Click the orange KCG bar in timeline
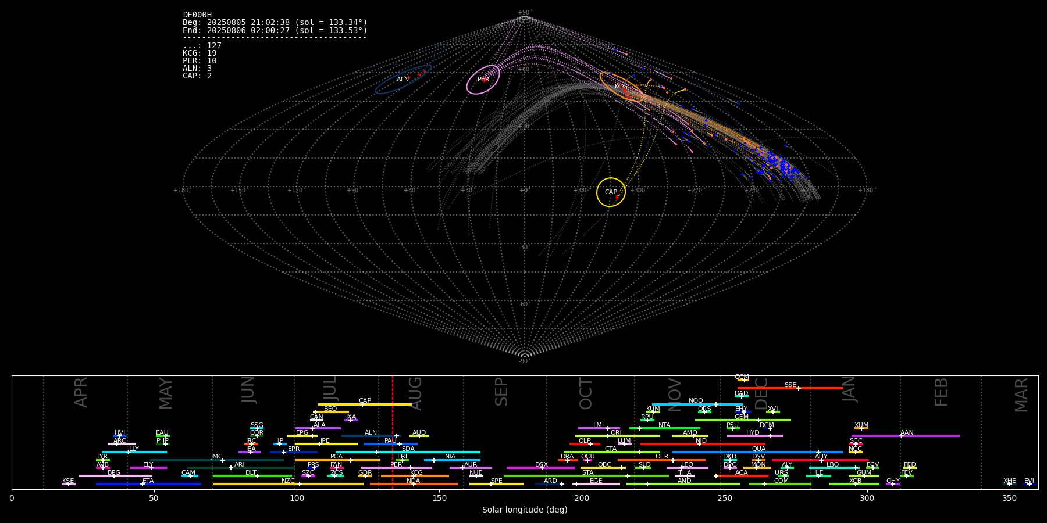The image size is (1047, 523). click(415, 476)
